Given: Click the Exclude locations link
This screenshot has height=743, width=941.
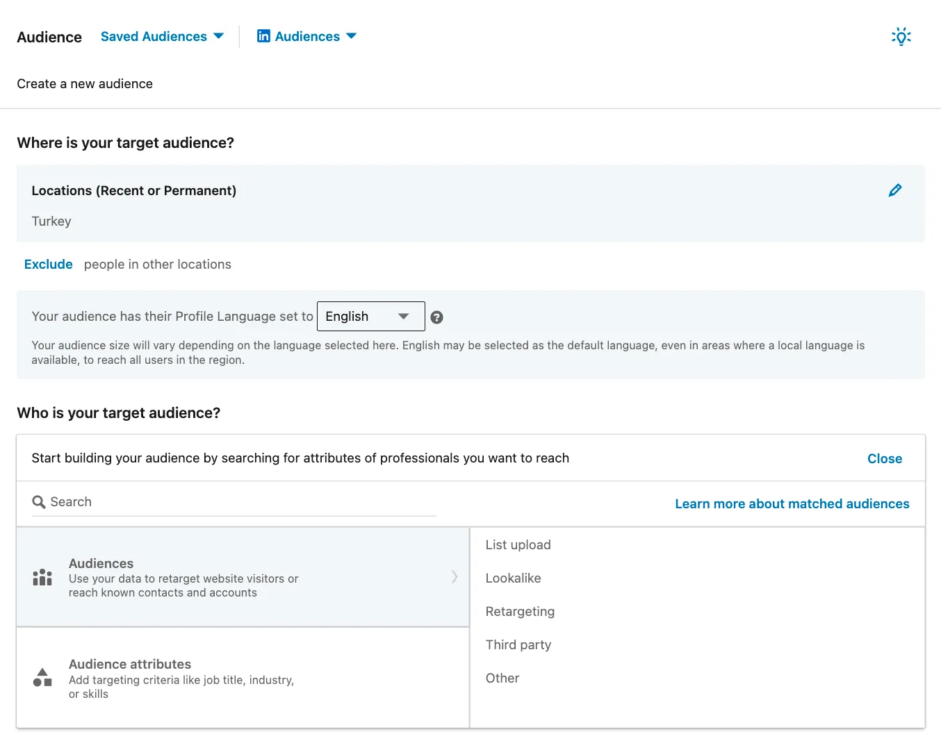Looking at the screenshot, I should pos(49,265).
